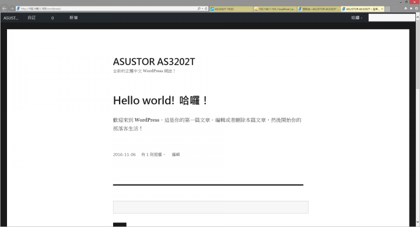Click the browser Home icon
This screenshot has width=420, height=227.
pyautogui.click(x=406, y=9)
